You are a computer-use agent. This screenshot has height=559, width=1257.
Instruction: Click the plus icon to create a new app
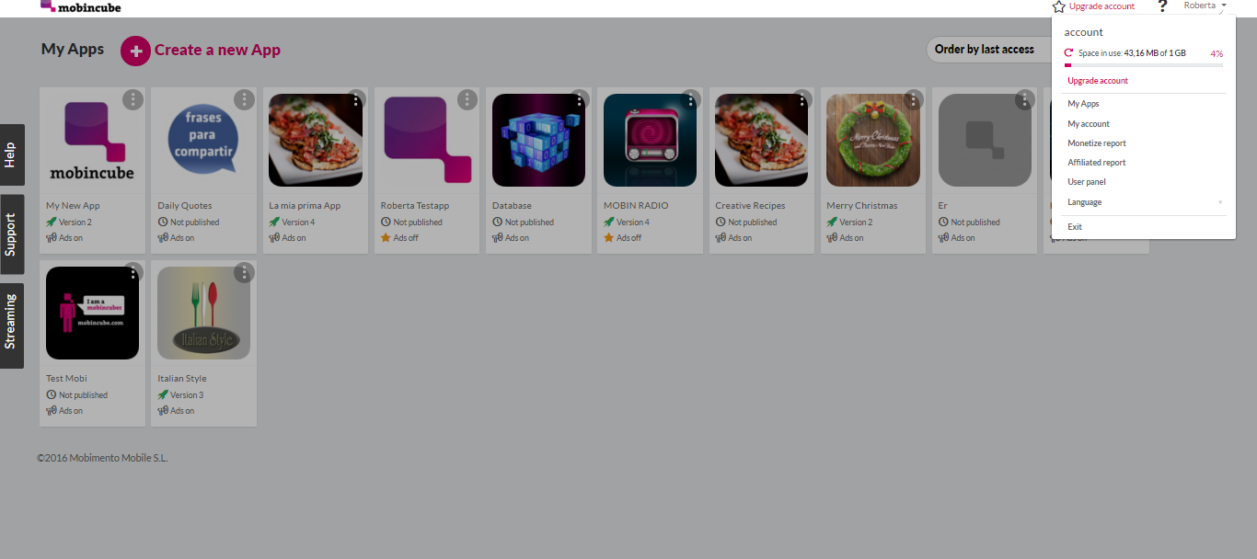click(x=135, y=51)
